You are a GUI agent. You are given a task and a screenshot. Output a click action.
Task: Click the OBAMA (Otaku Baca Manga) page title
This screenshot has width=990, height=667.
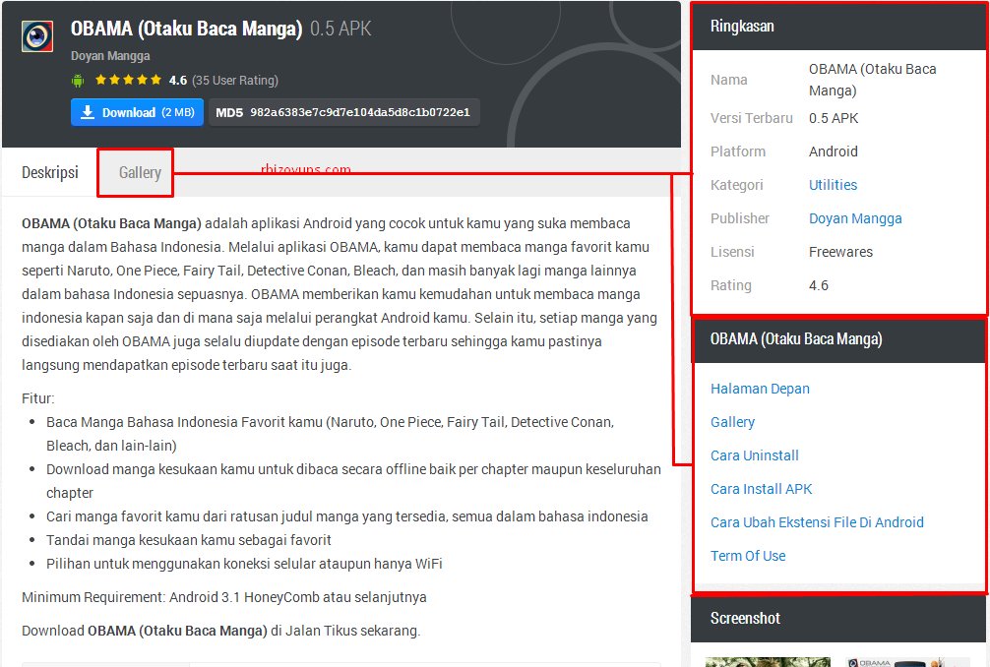tap(186, 29)
